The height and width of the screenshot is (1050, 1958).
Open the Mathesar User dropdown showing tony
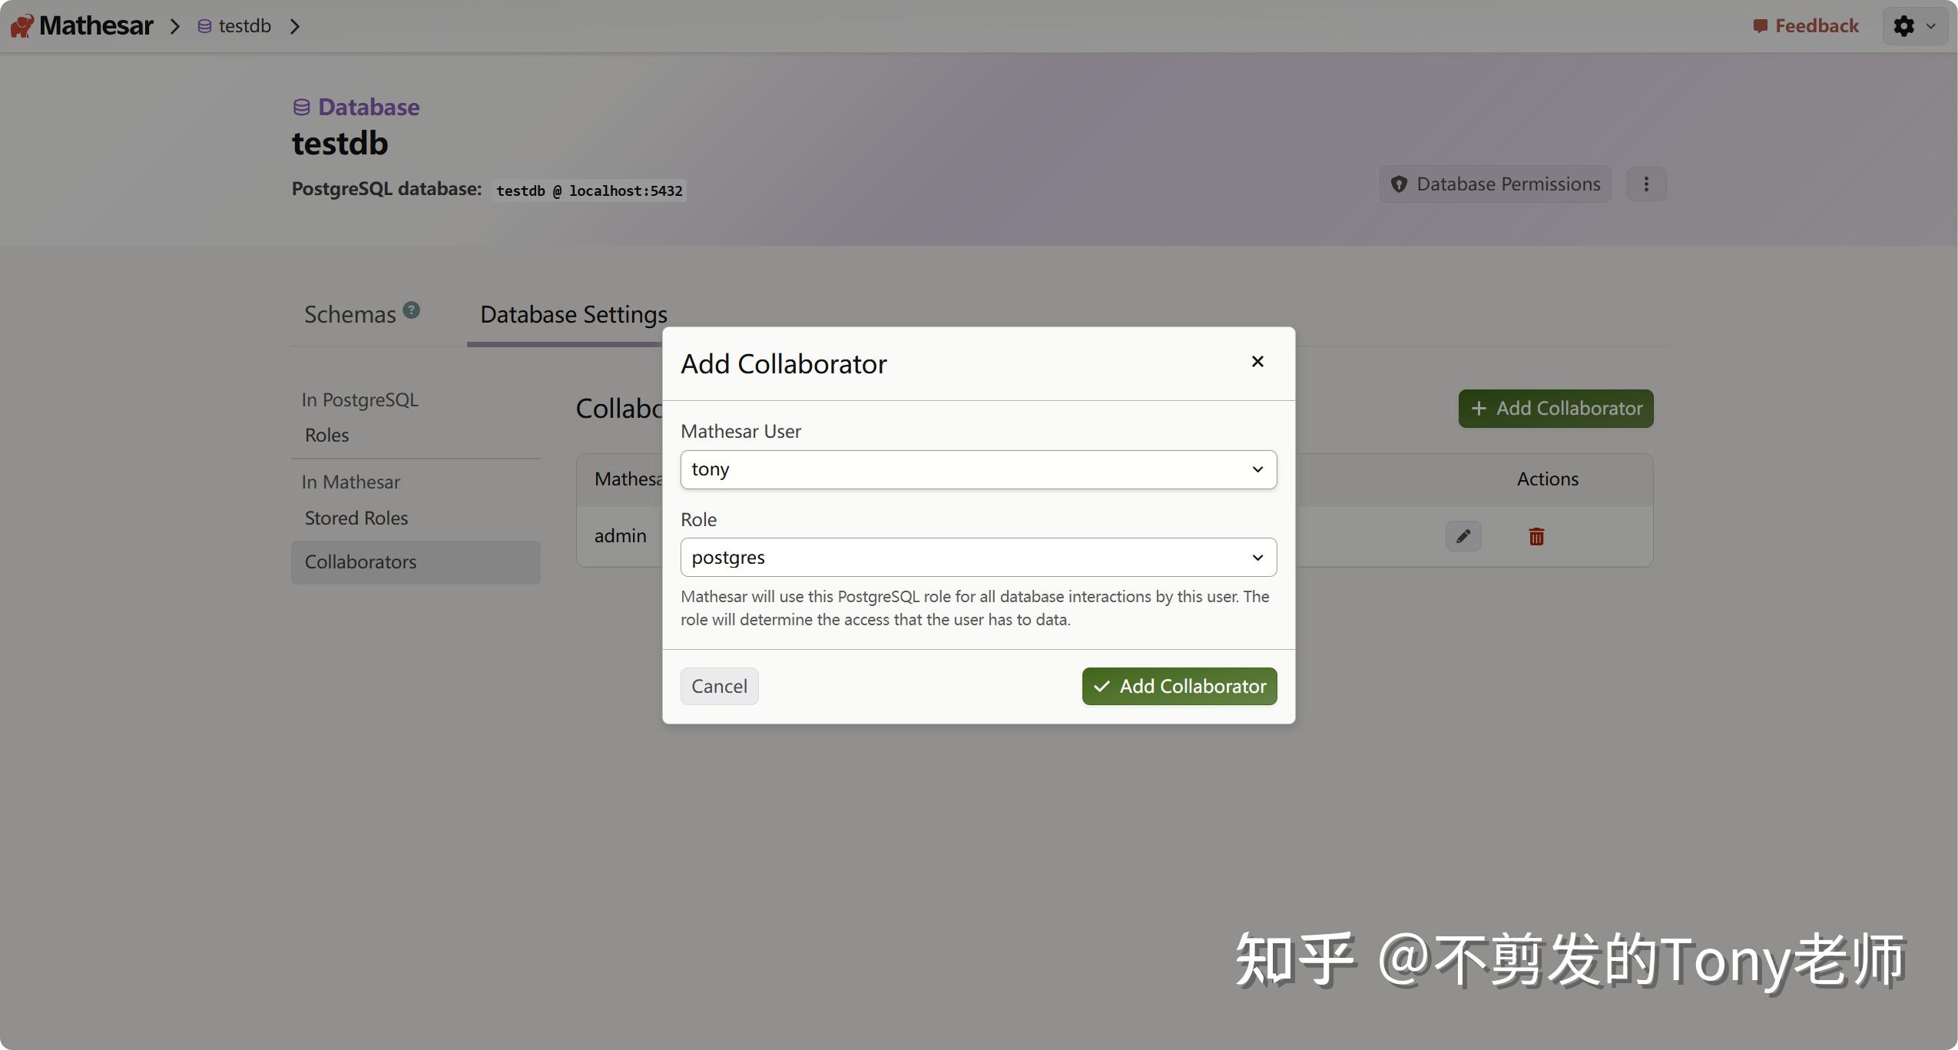976,469
